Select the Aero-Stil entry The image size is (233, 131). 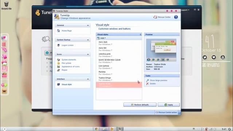click(x=119, y=49)
